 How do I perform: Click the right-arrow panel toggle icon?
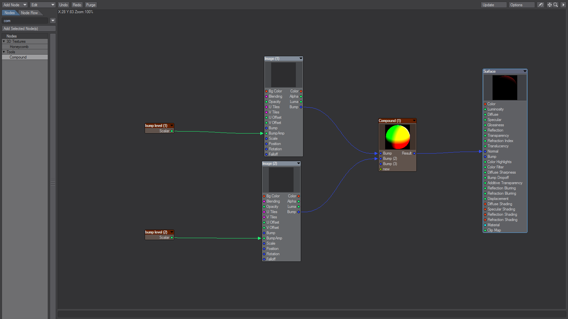pyautogui.click(x=563, y=5)
